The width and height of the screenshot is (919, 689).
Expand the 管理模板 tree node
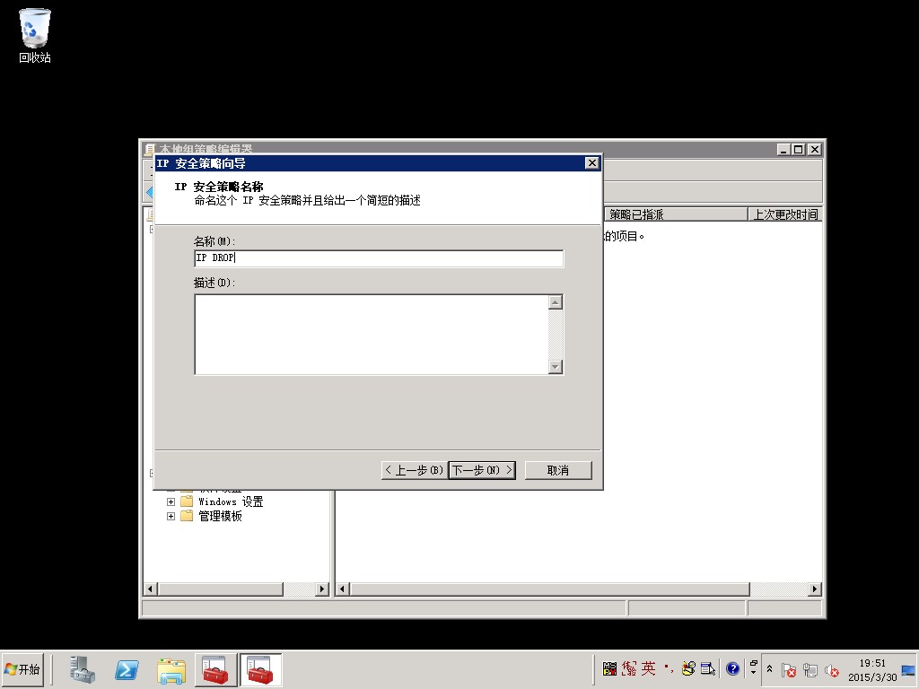(171, 516)
